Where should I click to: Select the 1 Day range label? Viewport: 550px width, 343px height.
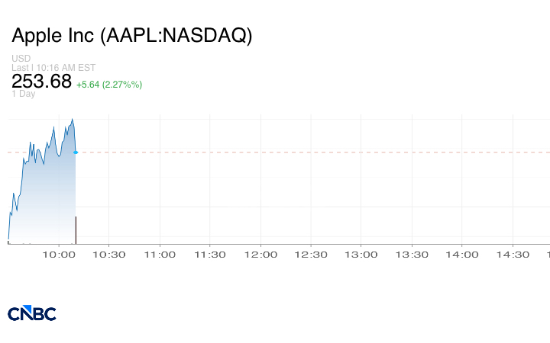click(x=23, y=94)
